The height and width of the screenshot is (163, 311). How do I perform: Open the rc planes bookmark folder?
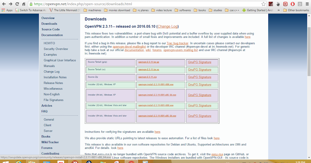pos(141,10)
